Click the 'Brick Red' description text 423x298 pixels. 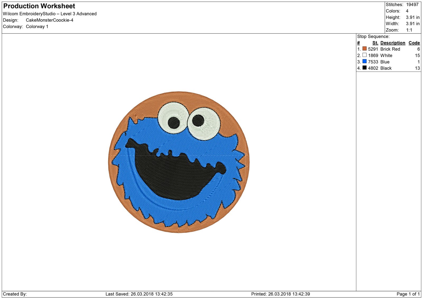coord(390,49)
